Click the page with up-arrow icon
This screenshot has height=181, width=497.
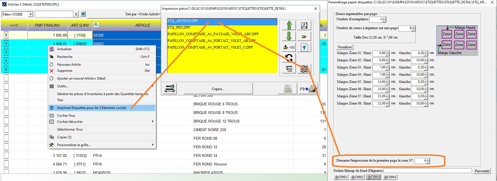click(x=304, y=47)
